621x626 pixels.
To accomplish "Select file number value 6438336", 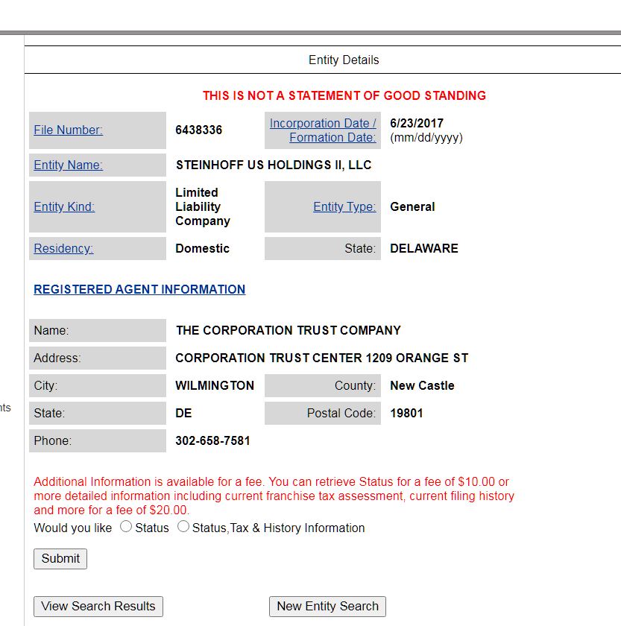I will pos(198,130).
